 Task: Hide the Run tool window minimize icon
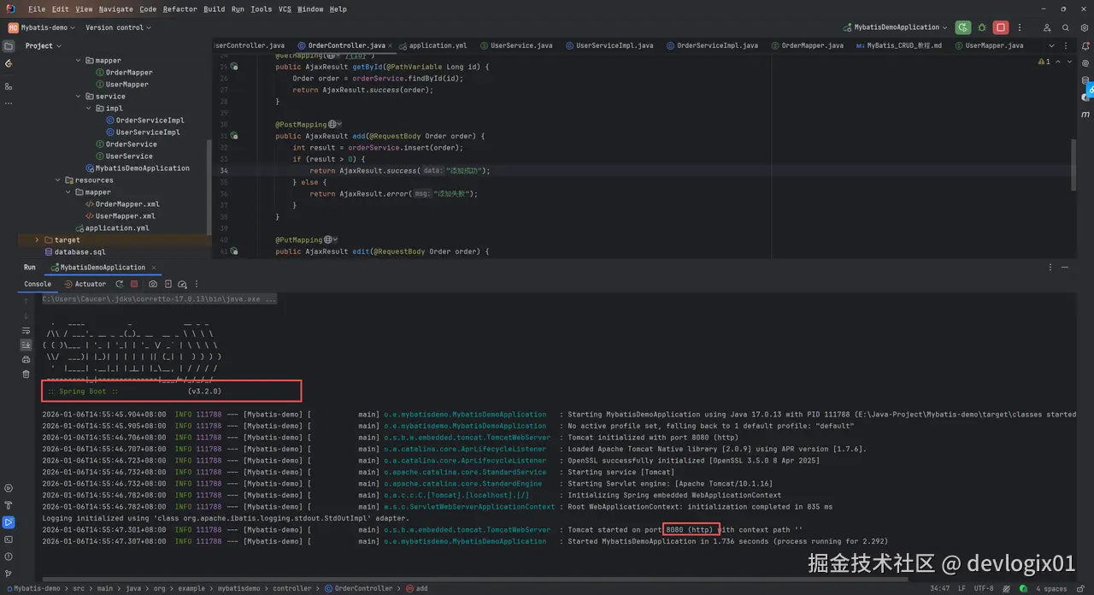[x=1065, y=268]
